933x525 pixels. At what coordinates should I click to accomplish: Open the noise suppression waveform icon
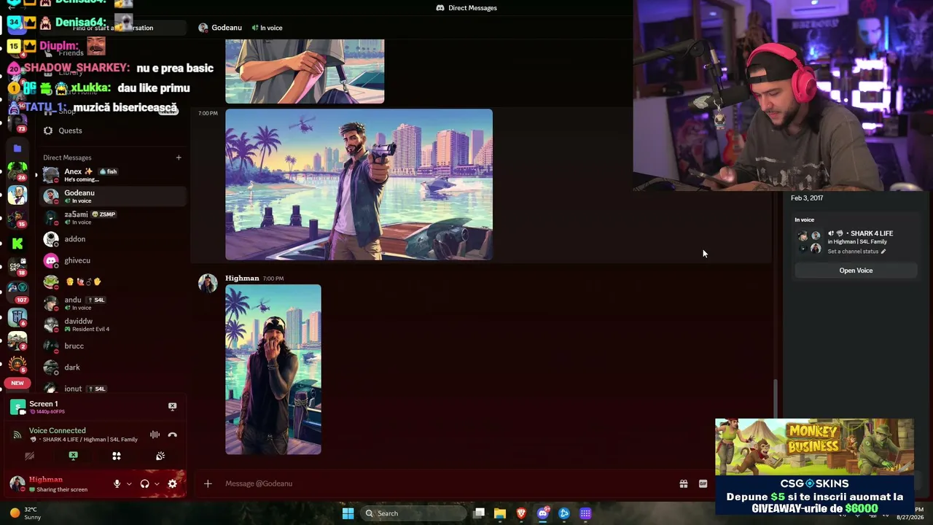(155, 435)
